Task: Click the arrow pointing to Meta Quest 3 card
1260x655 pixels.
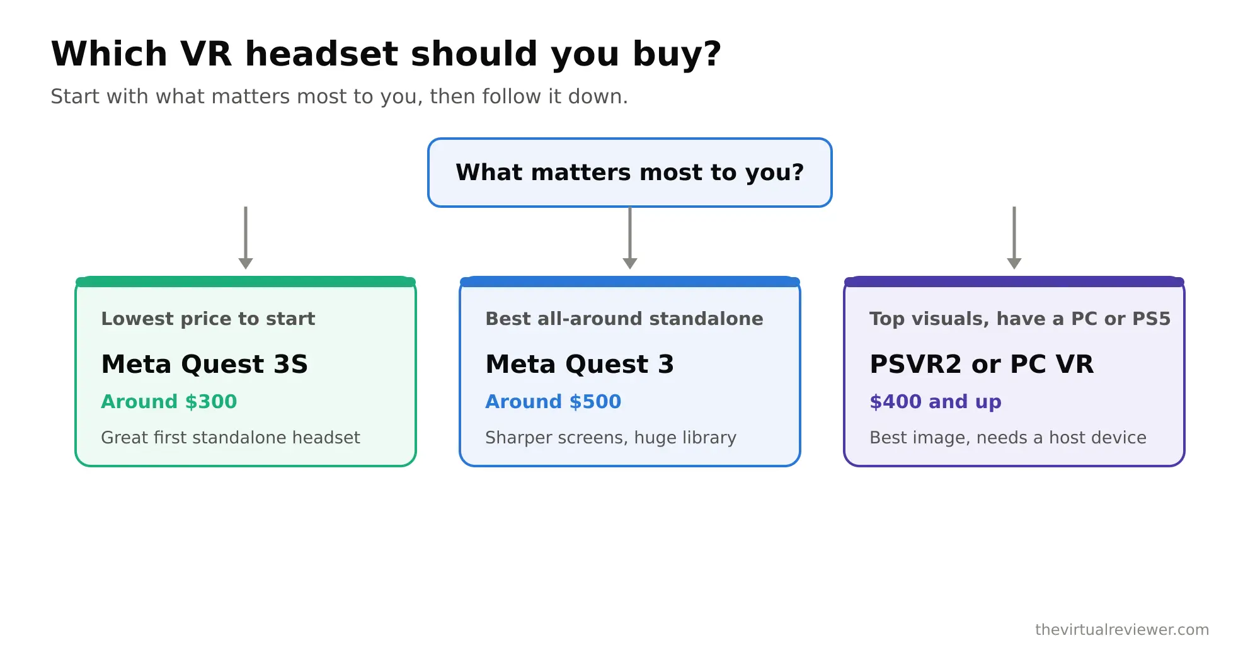Action: (630, 238)
